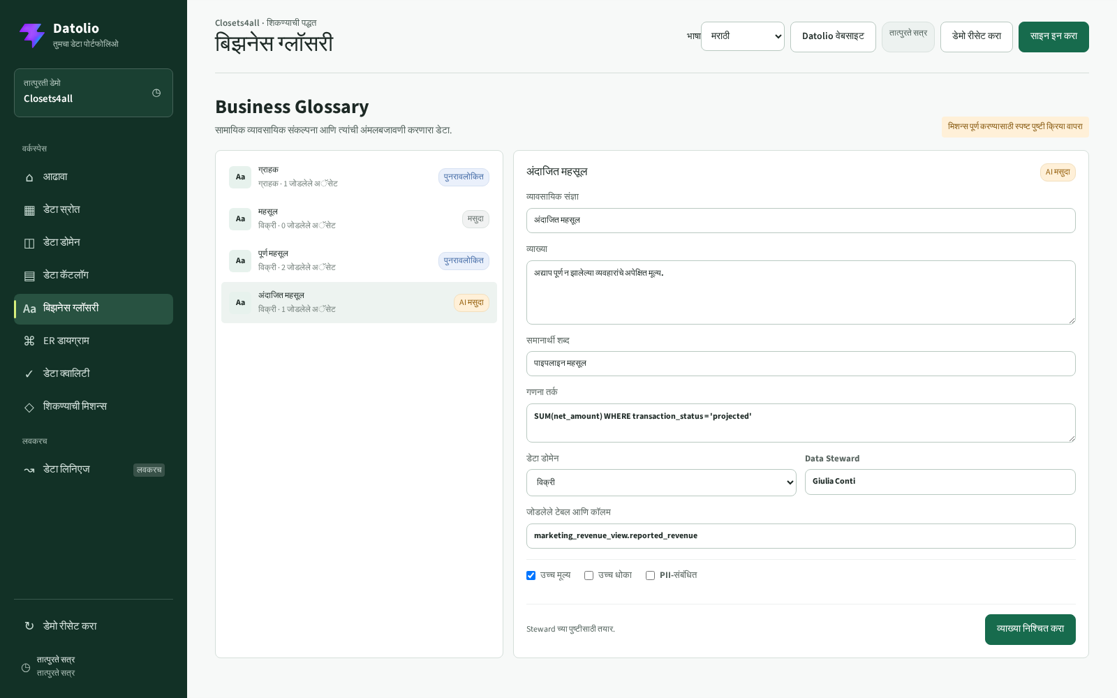
Task: Click डेमो रीसेट करा button in header
Action: (977, 37)
